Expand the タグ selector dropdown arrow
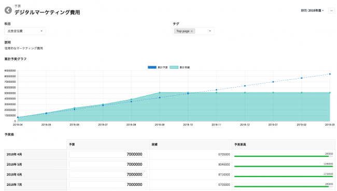Screen dimensions: 337x191 (x=210, y=31)
